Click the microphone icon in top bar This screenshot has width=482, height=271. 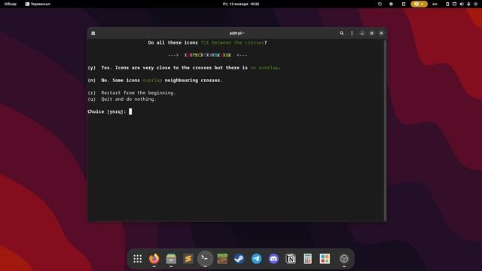(x=468, y=4)
